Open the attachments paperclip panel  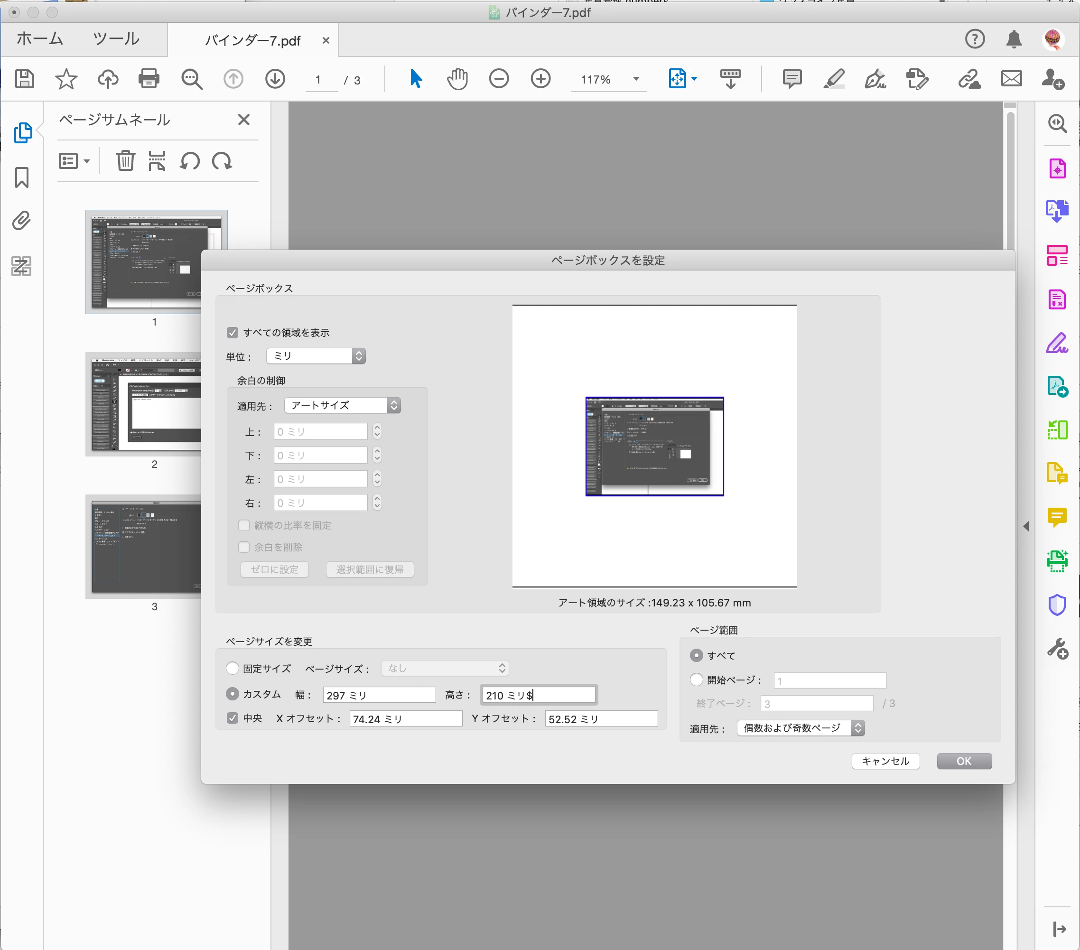pyautogui.click(x=22, y=221)
